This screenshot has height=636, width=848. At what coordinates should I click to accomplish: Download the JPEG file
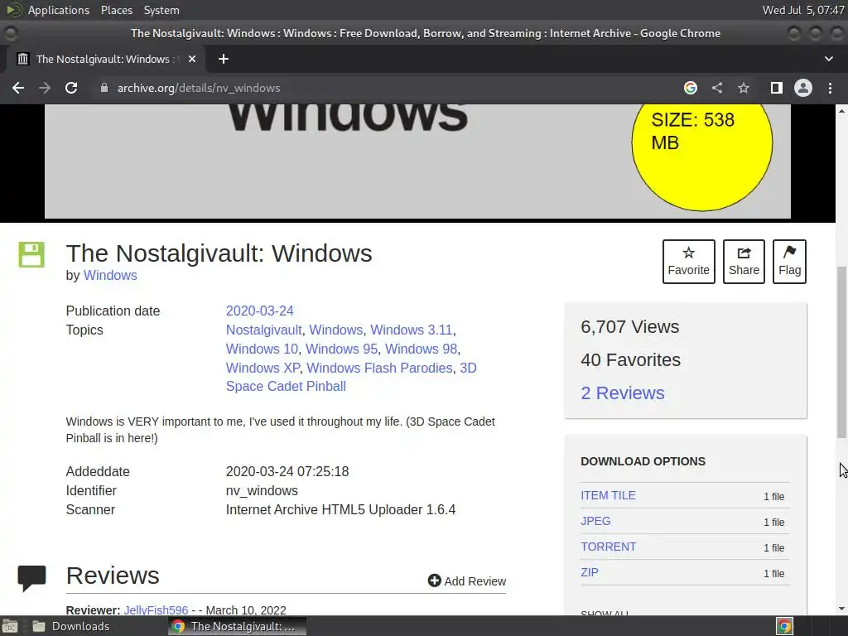pyautogui.click(x=595, y=521)
